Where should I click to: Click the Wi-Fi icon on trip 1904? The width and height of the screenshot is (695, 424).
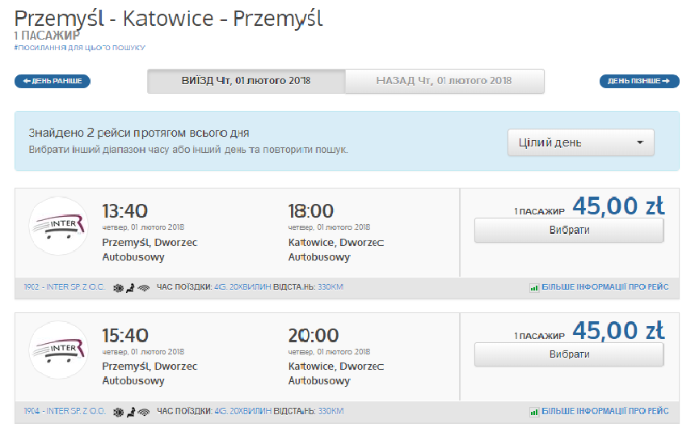pos(143,411)
